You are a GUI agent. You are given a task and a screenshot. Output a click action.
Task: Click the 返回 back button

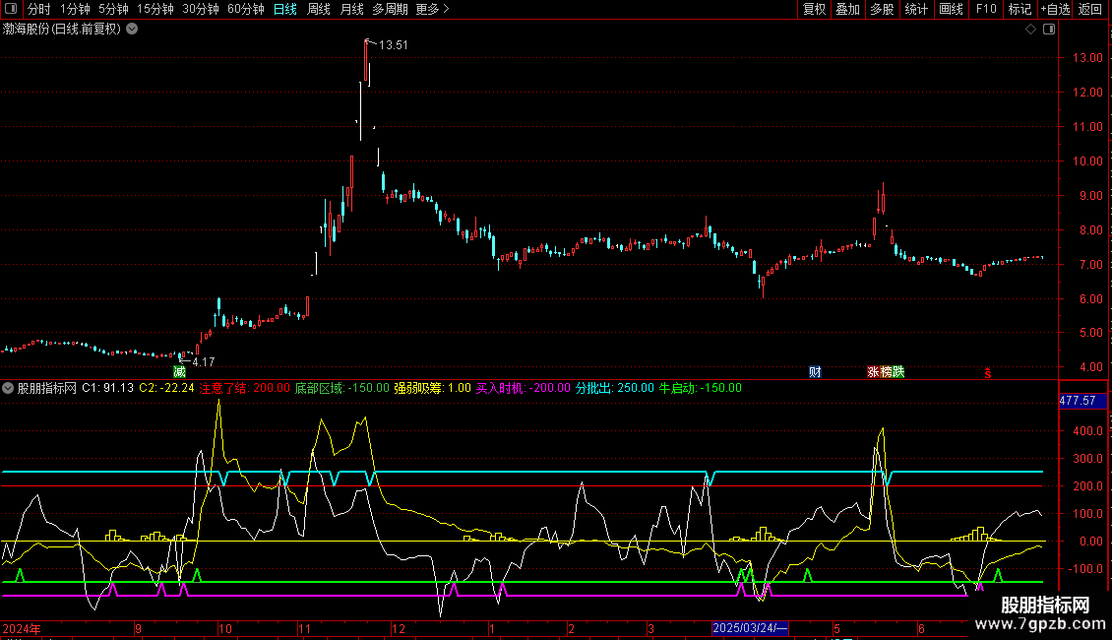tap(1090, 10)
